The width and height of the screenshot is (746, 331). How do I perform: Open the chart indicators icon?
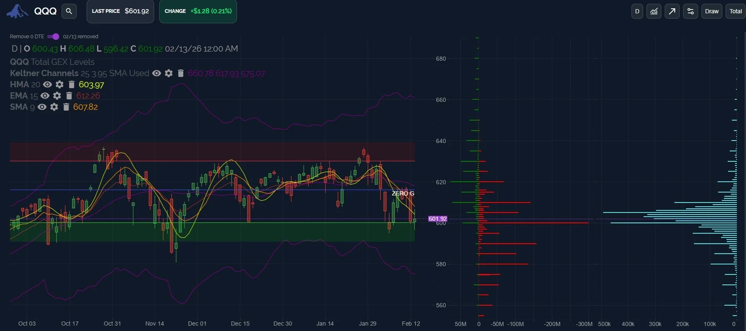[654, 11]
